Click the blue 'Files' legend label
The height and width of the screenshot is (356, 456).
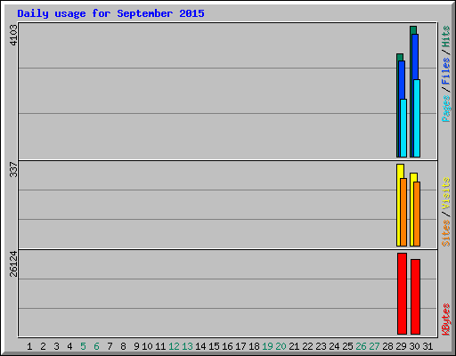point(446,70)
